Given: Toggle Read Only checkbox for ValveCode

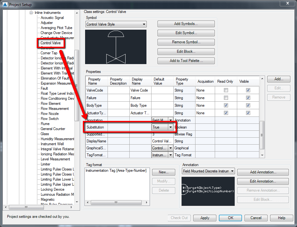Looking at the screenshot, I should click(226, 90).
